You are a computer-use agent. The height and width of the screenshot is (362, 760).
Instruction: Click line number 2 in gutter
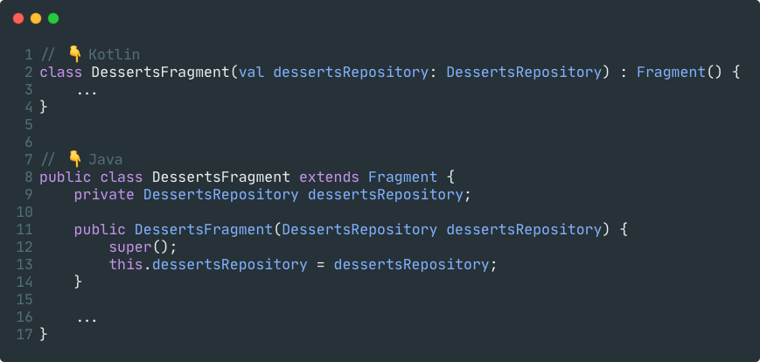point(29,72)
